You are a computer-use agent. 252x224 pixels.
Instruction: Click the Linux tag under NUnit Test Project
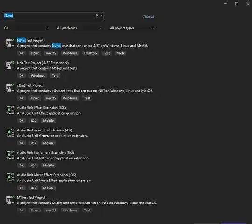[x=35, y=53]
